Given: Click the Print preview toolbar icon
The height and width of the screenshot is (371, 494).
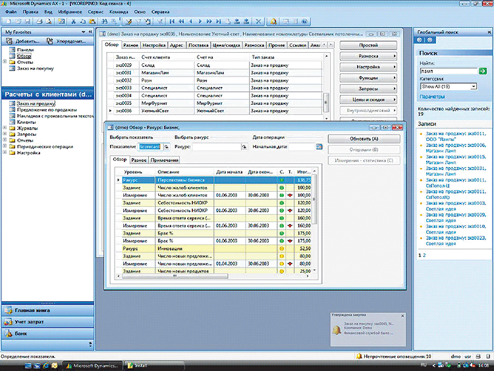Looking at the screenshot, I should coord(49,22).
